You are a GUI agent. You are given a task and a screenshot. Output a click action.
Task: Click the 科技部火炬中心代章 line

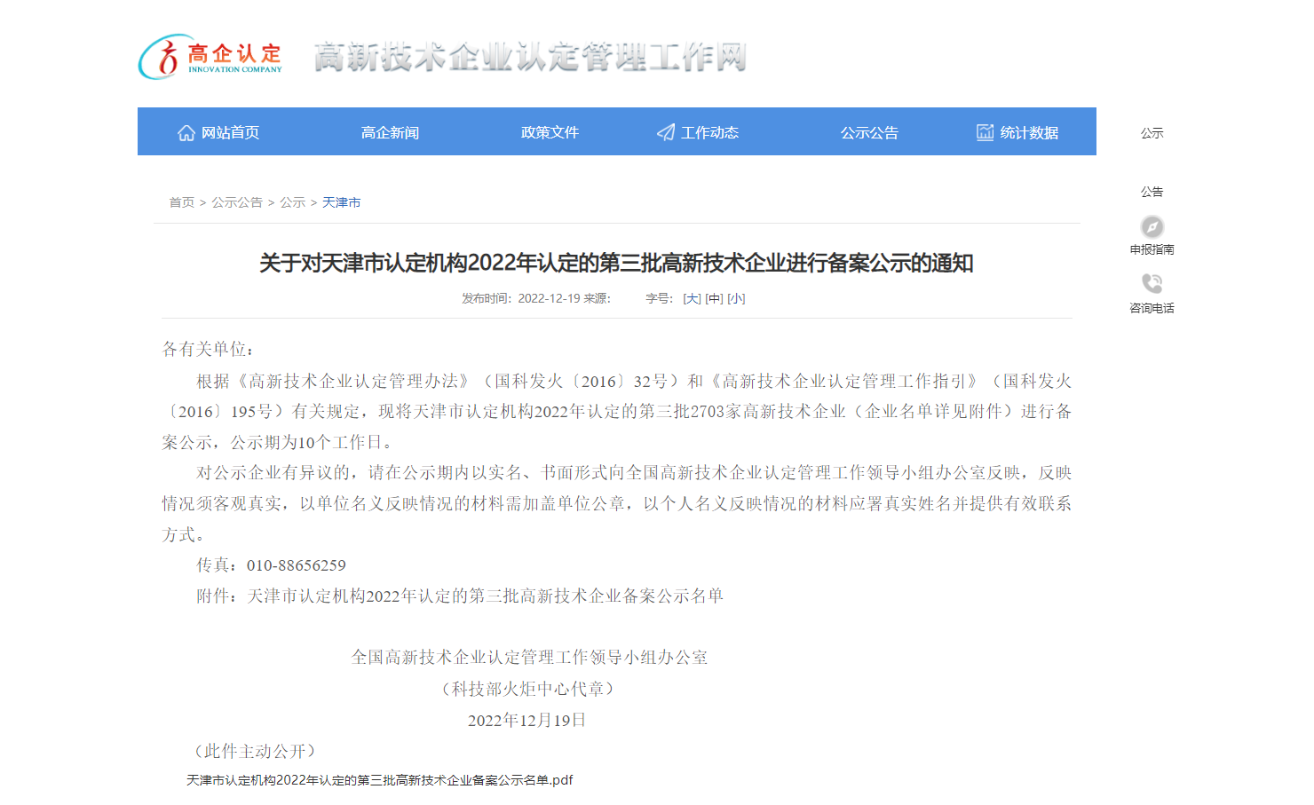527,689
